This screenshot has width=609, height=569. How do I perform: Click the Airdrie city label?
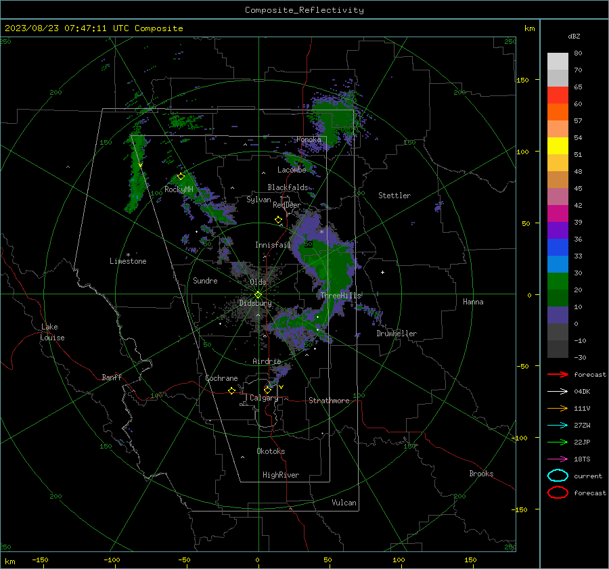pos(267,361)
